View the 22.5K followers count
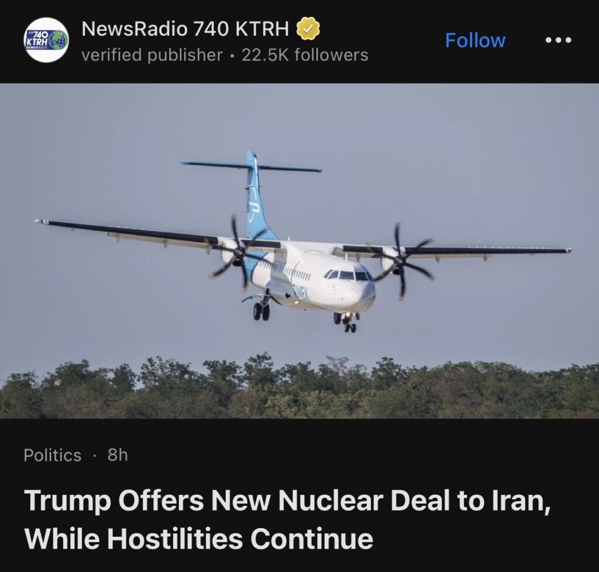 [305, 54]
